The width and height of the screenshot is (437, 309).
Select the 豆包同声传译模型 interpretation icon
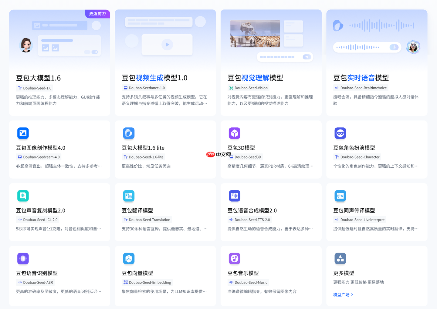coord(340,196)
